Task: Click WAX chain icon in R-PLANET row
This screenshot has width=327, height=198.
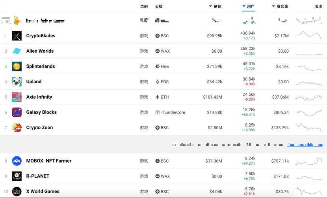Action: pyautogui.click(x=158, y=176)
